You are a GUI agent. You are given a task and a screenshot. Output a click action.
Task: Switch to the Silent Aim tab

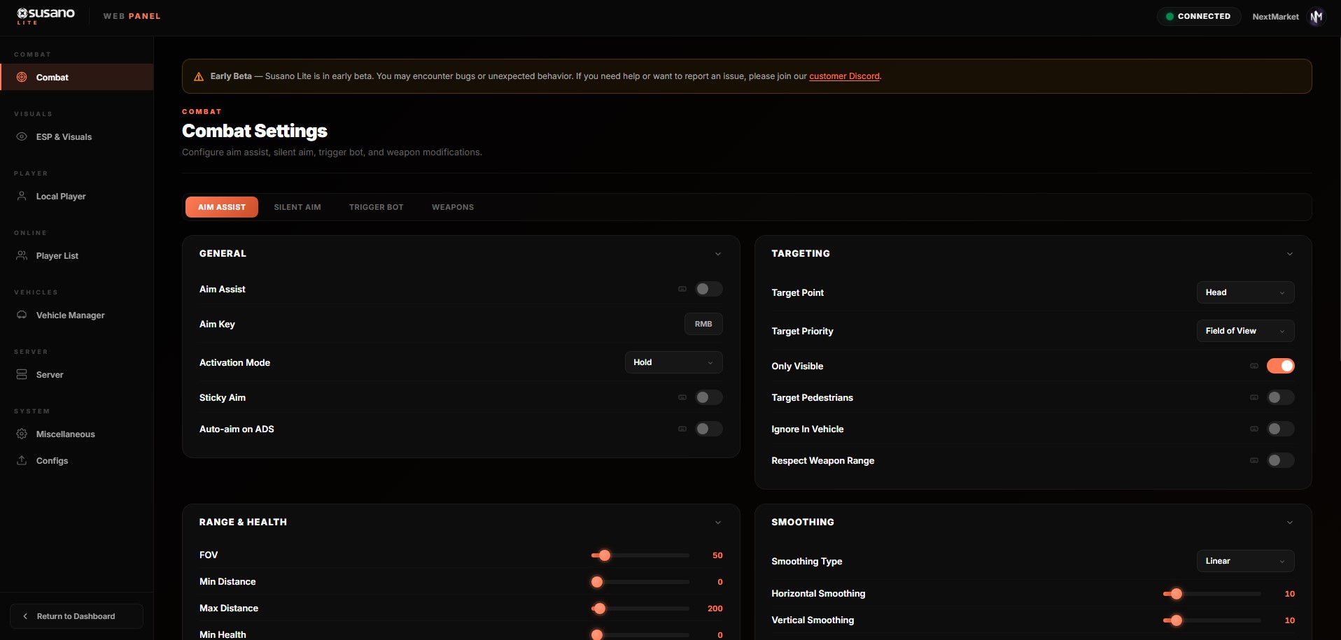click(297, 207)
